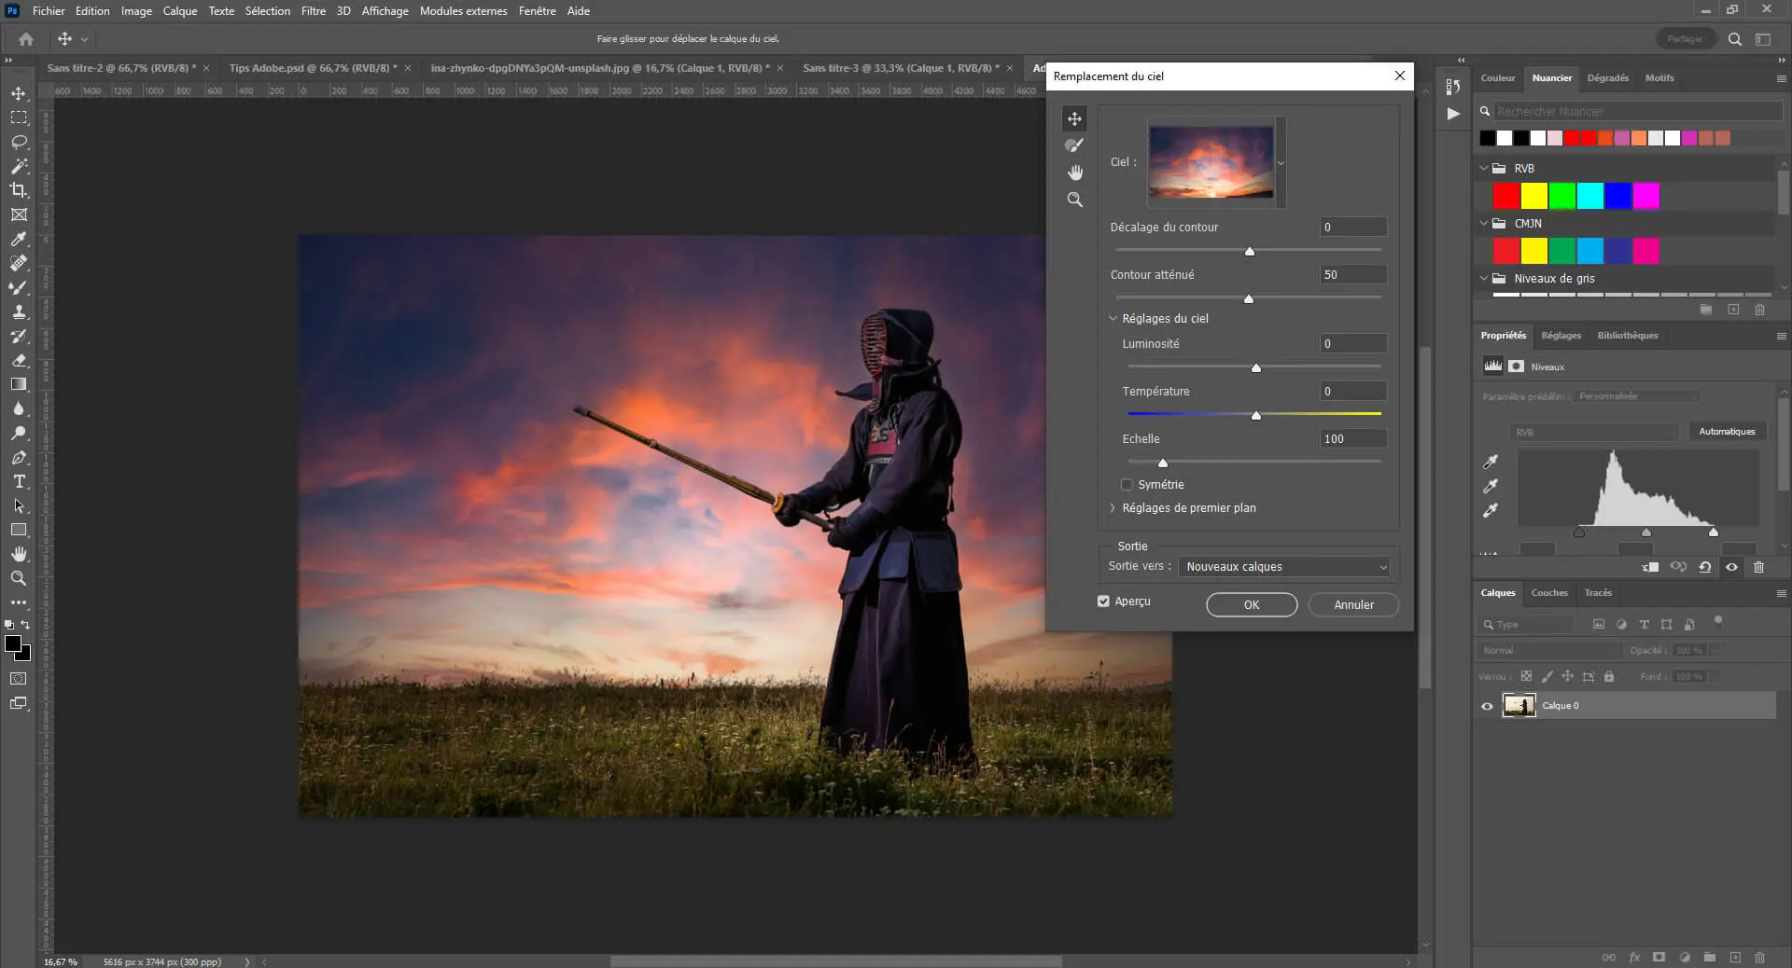Choose the Clone Stamp tool
The image size is (1792, 968).
pyautogui.click(x=19, y=311)
